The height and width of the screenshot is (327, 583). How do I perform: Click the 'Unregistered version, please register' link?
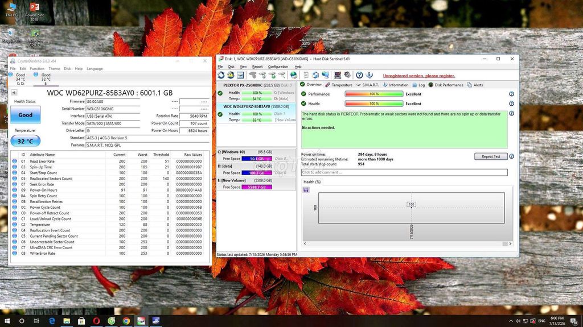tap(418, 76)
